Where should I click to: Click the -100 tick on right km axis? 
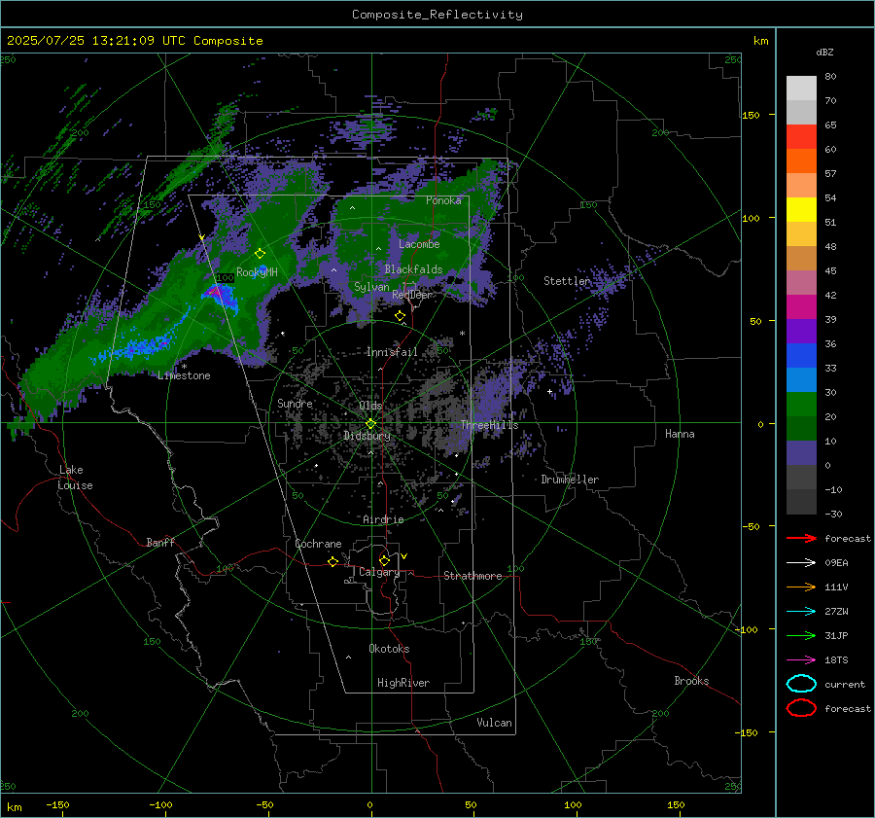coord(746,629)
